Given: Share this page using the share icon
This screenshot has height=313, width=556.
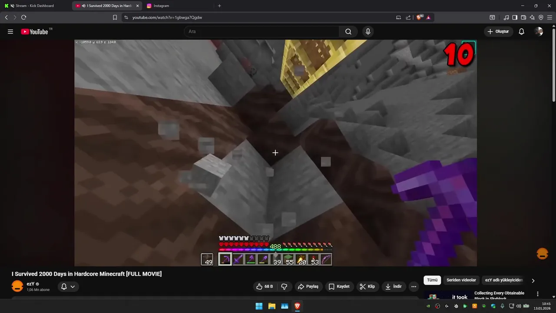Looking at the screenshot, I should coord(408,17).
